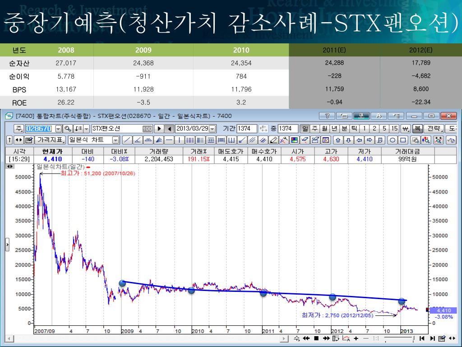Select the angle line drawing tool
The width and height of the screenshot is (462, 347).
pyautogui.click(x=138, y=140)
